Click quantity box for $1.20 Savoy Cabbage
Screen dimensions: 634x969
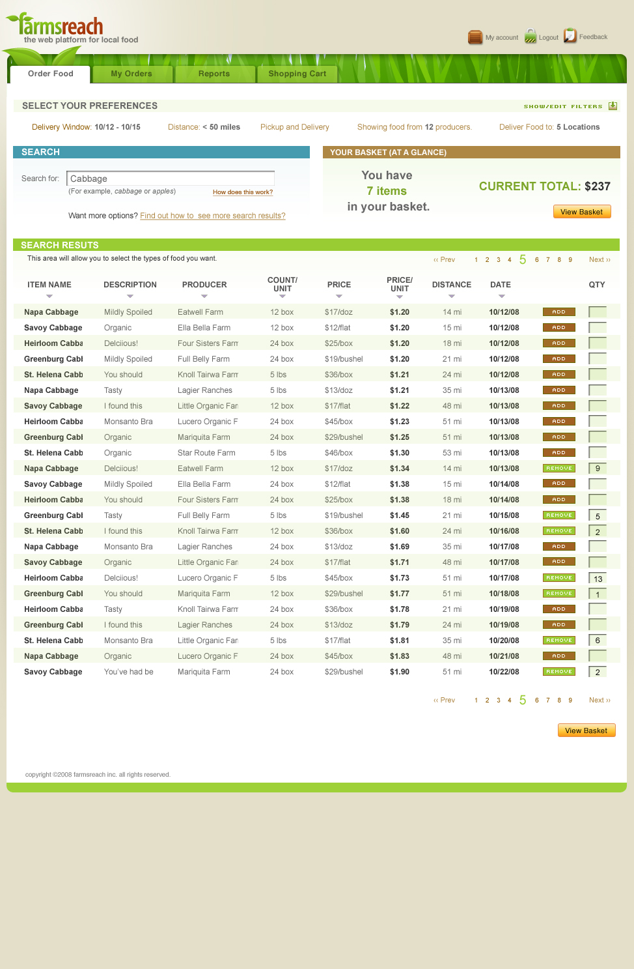pos(597,328)
